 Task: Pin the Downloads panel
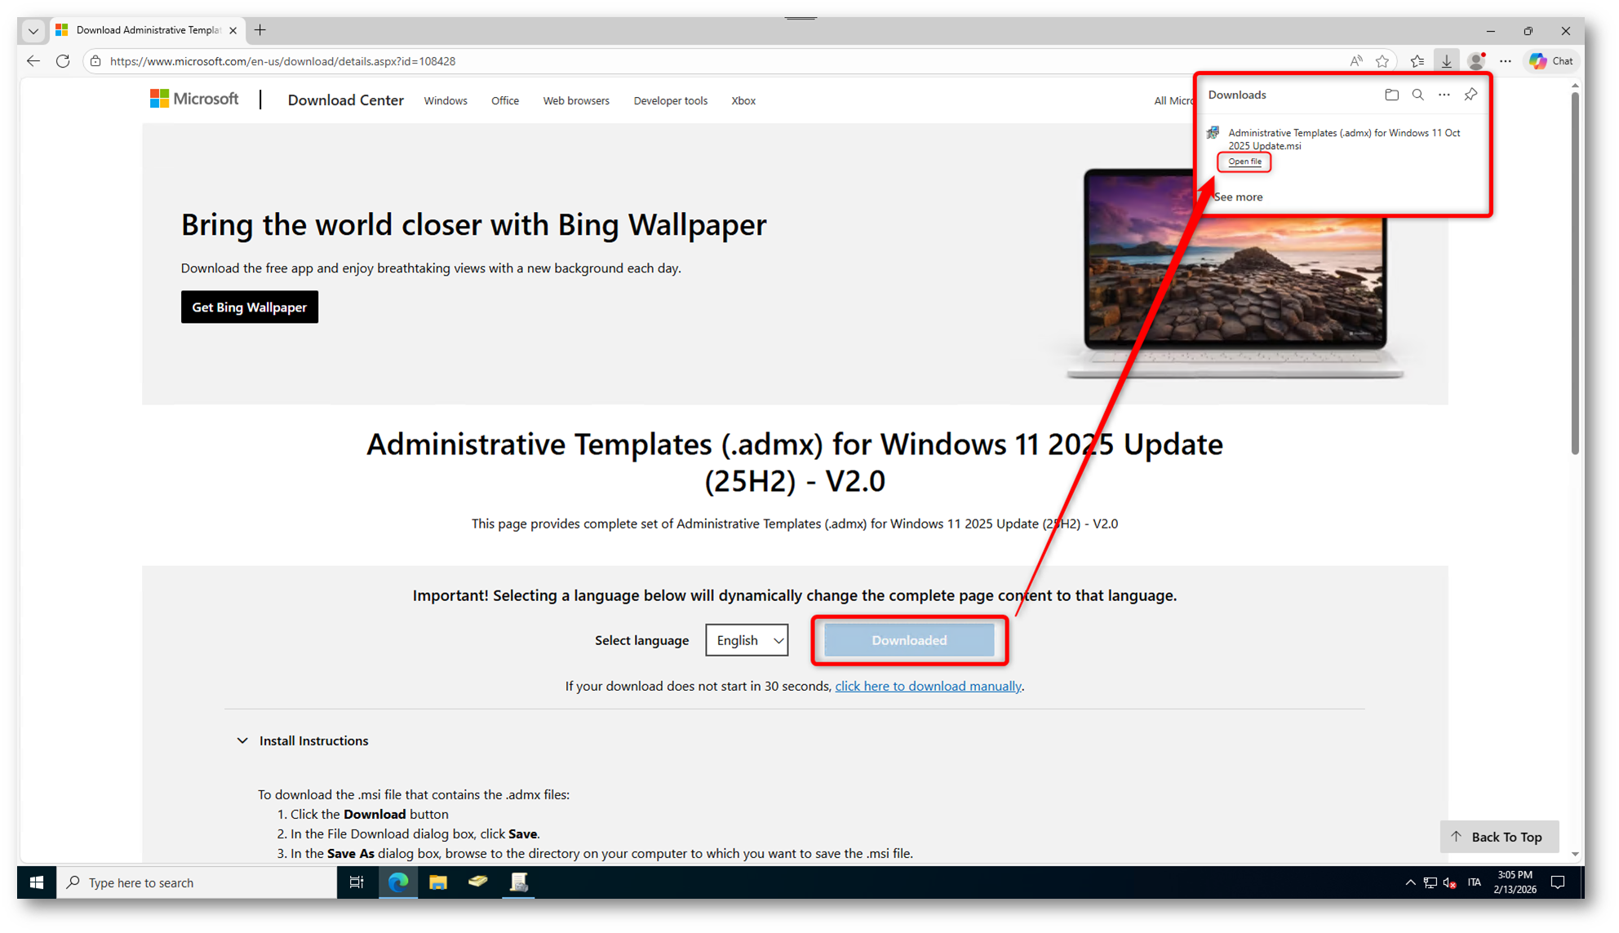(1470, 95)
